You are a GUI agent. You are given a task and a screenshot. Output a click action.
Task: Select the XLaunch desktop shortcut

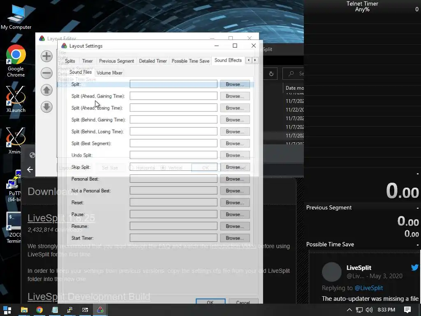click(16, 100)
